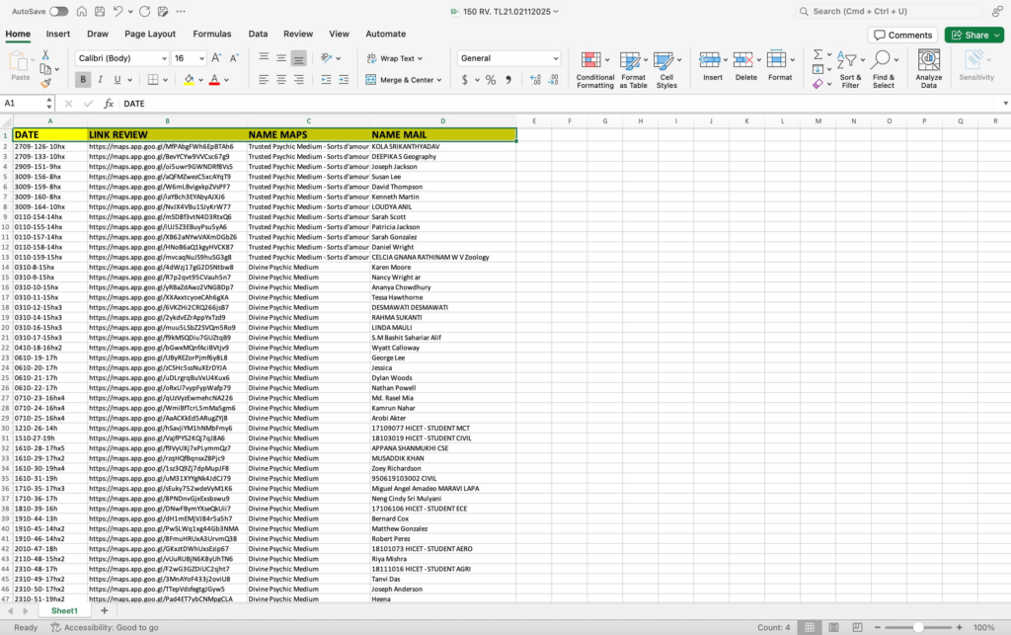Expand the General number format dropdown
This screenshot has width=1011, height=635.
[554, 58]
